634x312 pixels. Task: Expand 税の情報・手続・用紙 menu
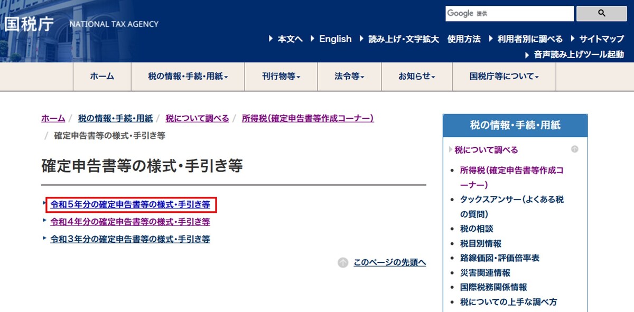(188, 77)
